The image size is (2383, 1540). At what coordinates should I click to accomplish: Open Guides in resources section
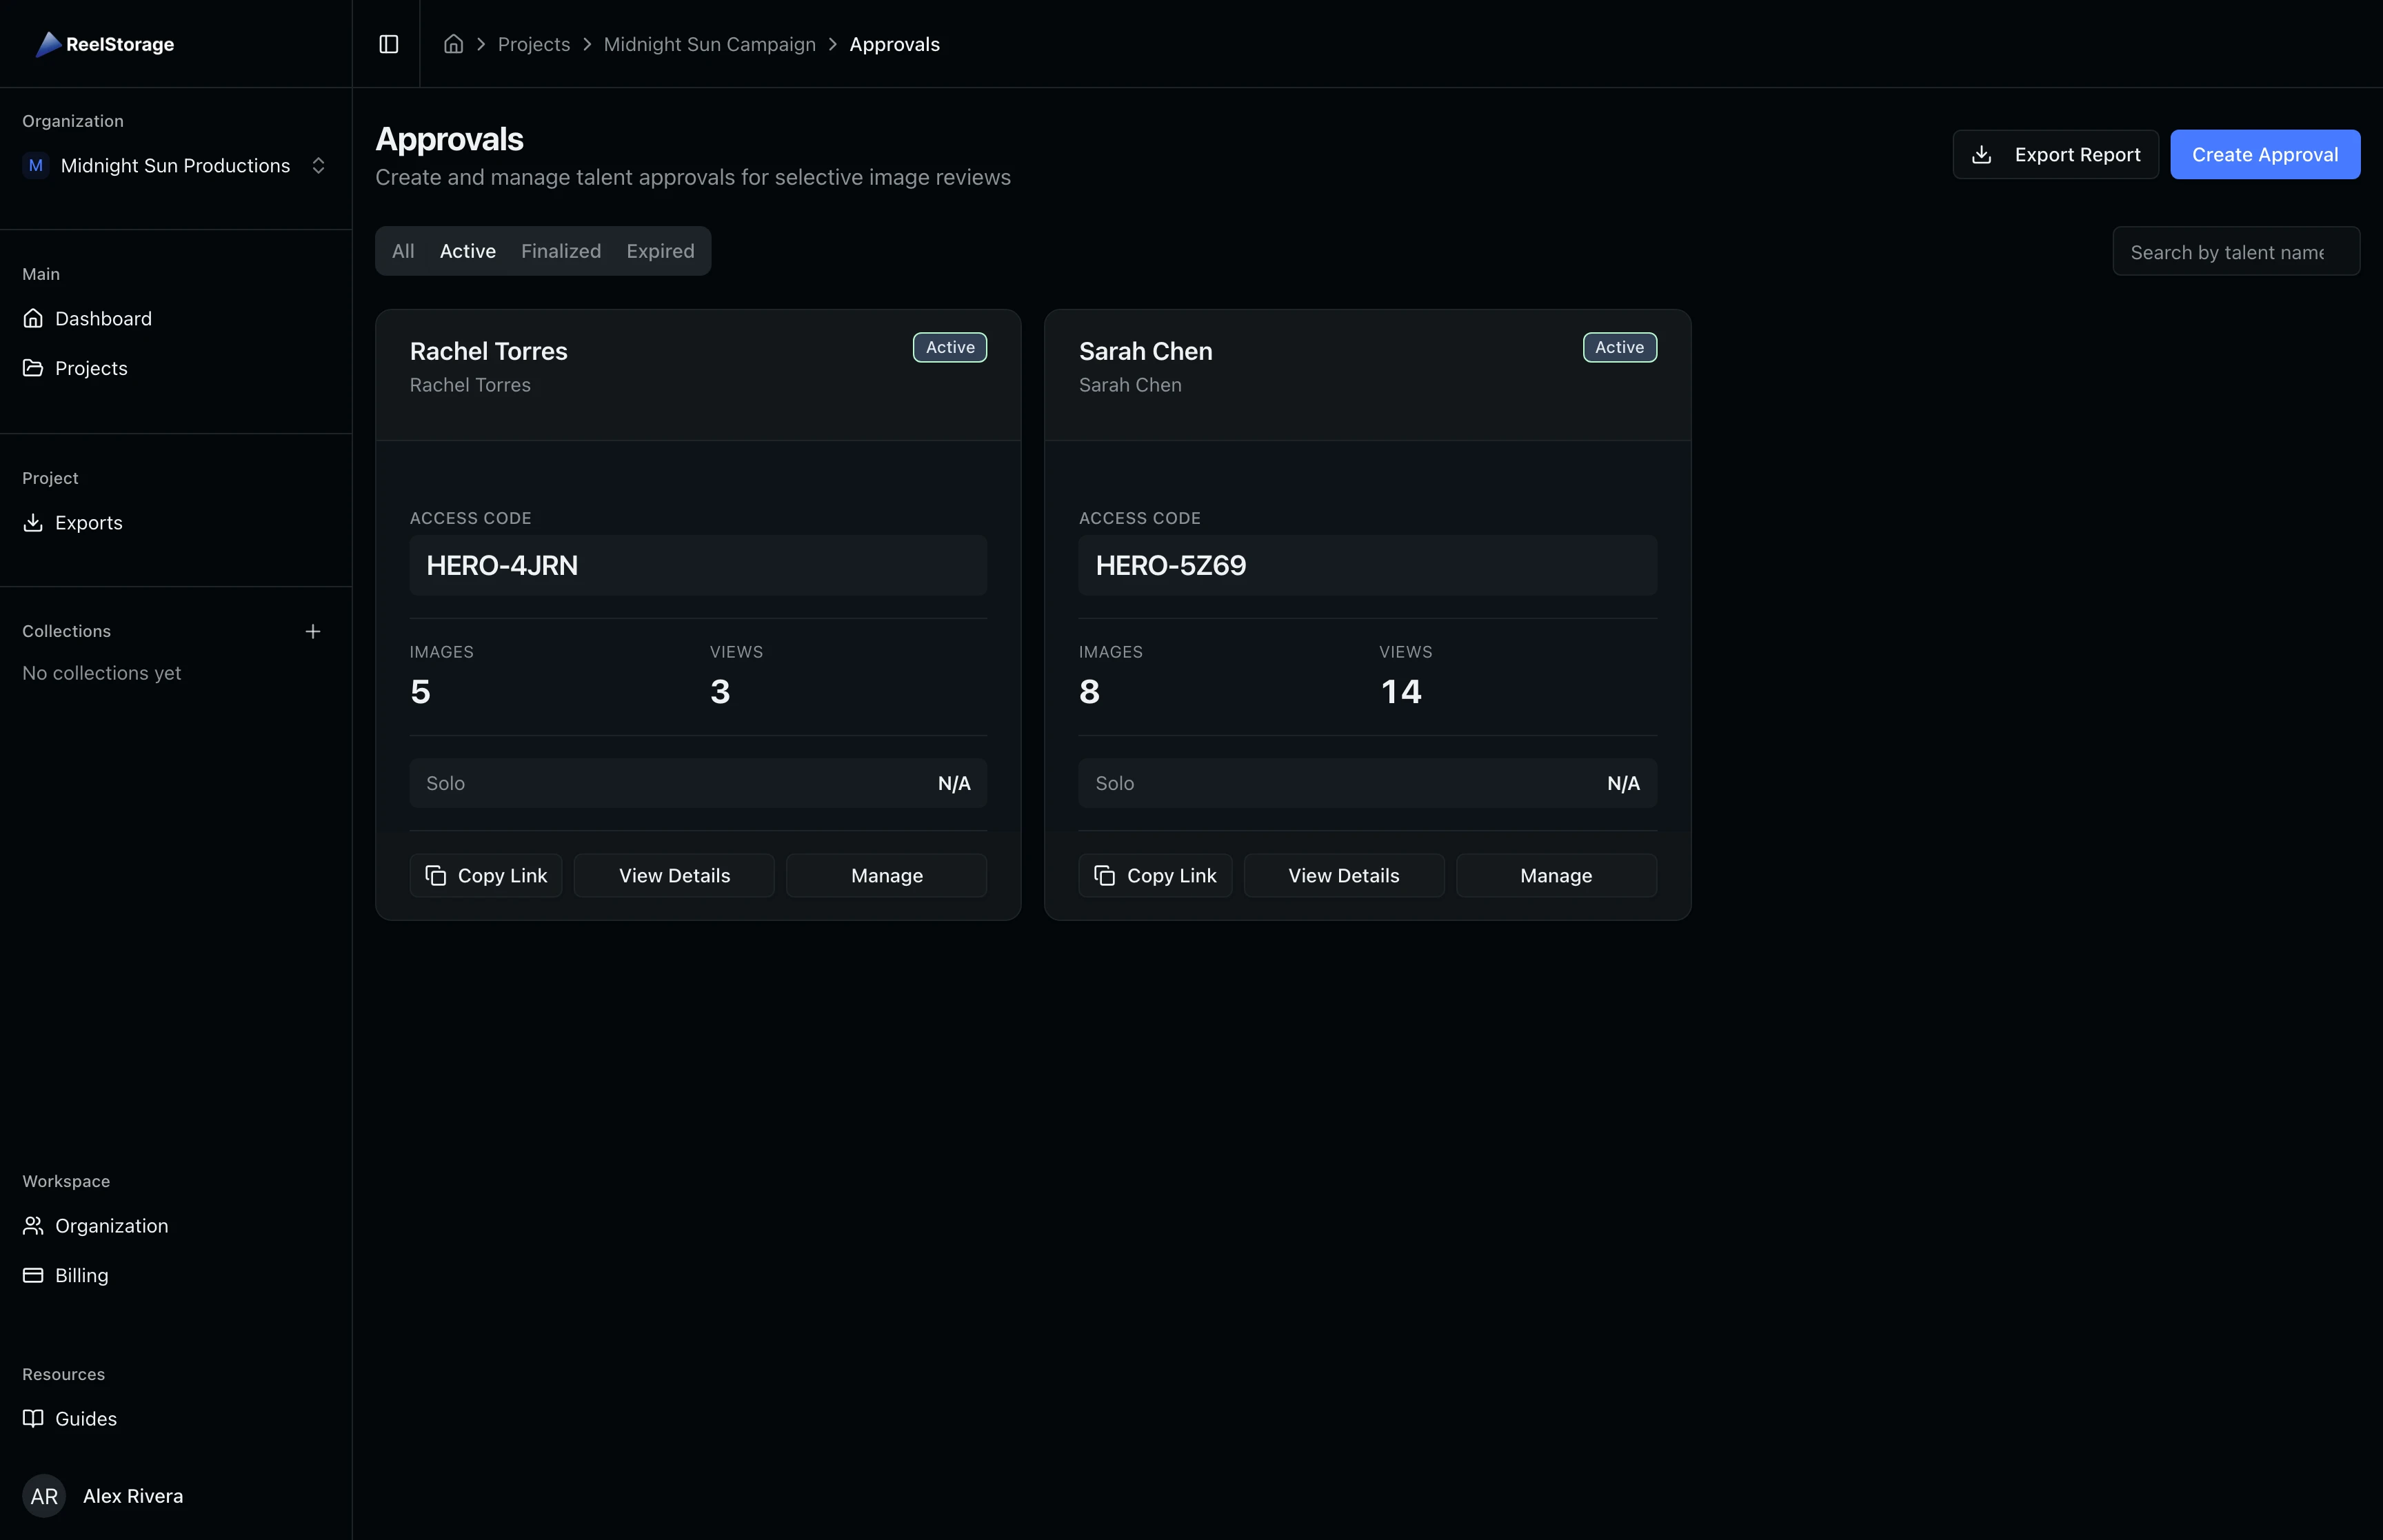tap(85, 1418)
